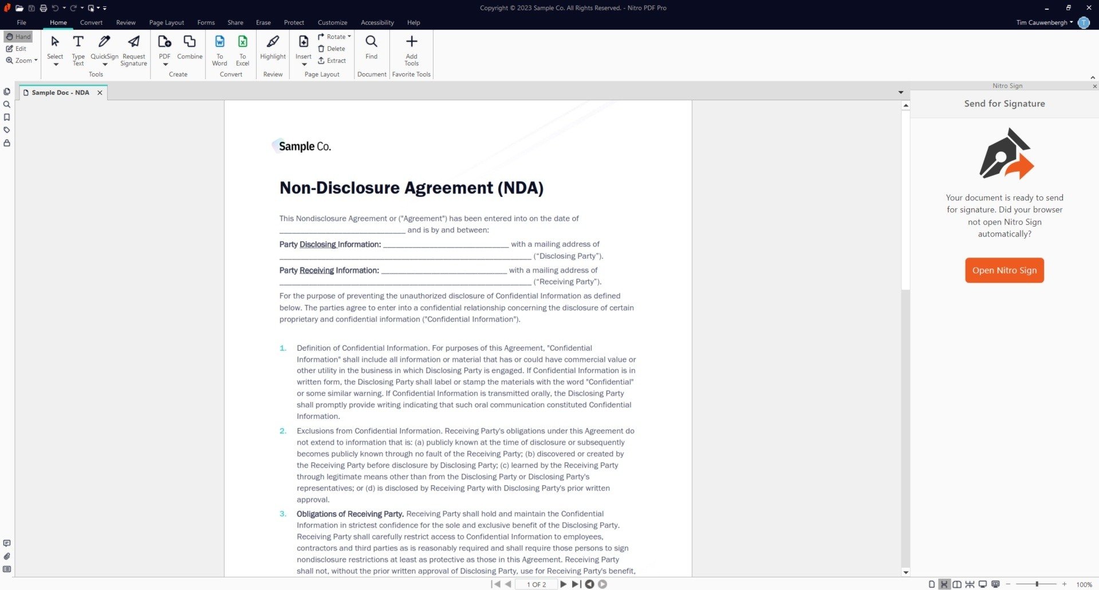Expand Tim Cauwenbergh account menu

[x=1044, y=23]
